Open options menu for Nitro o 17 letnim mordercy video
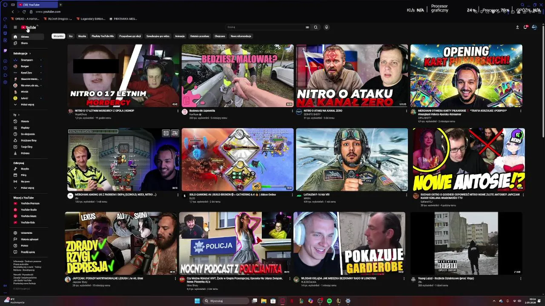Screen dimensions: 545x306 click(x=178, y=111)
